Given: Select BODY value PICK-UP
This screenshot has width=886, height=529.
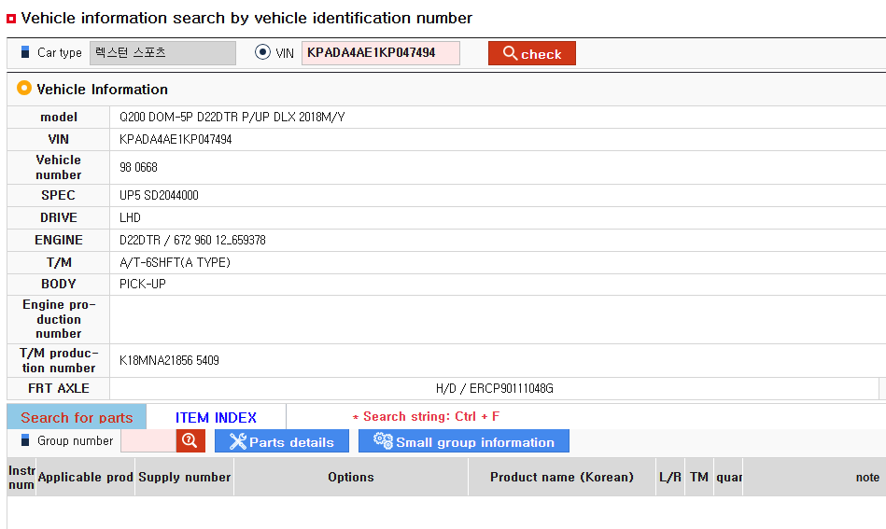Looking at the screenshot, I should (143, 284).
